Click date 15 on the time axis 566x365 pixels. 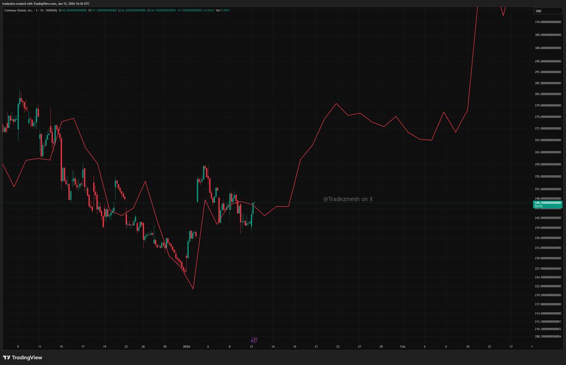(x=61, y=347)
